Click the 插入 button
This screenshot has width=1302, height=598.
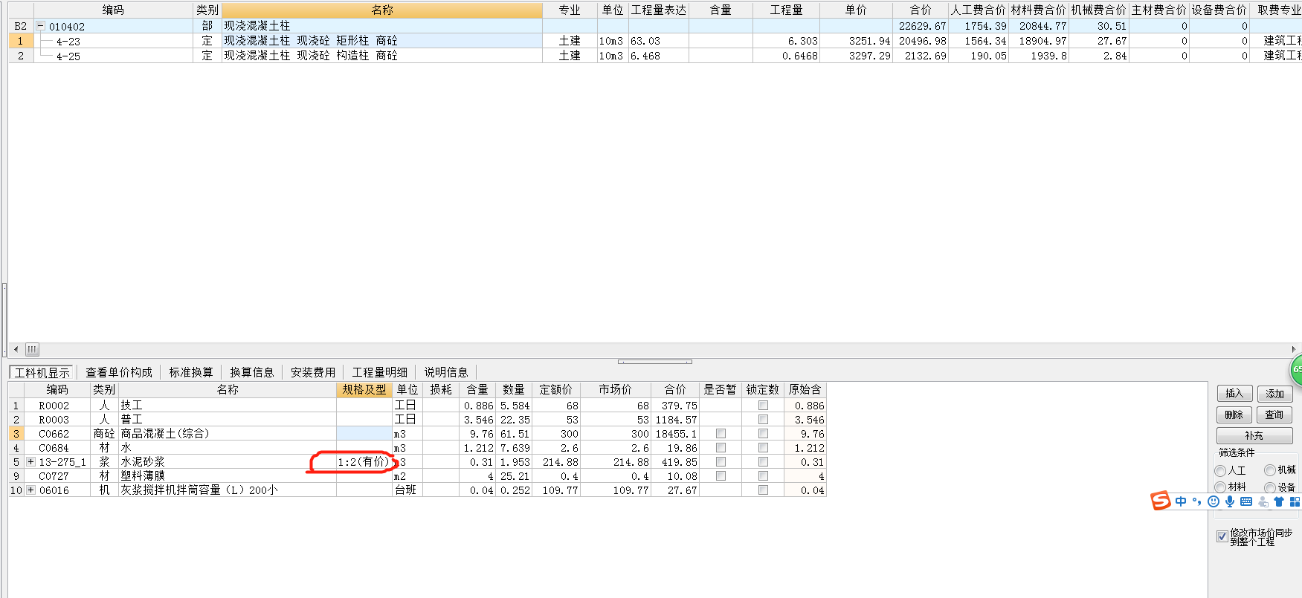[x=1234, y=394]
